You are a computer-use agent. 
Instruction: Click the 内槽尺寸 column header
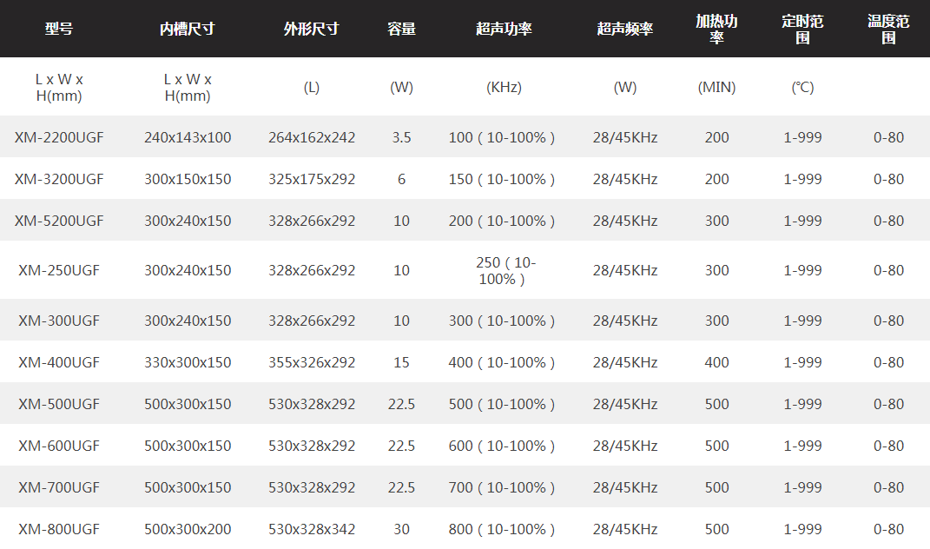pos(188,29)
